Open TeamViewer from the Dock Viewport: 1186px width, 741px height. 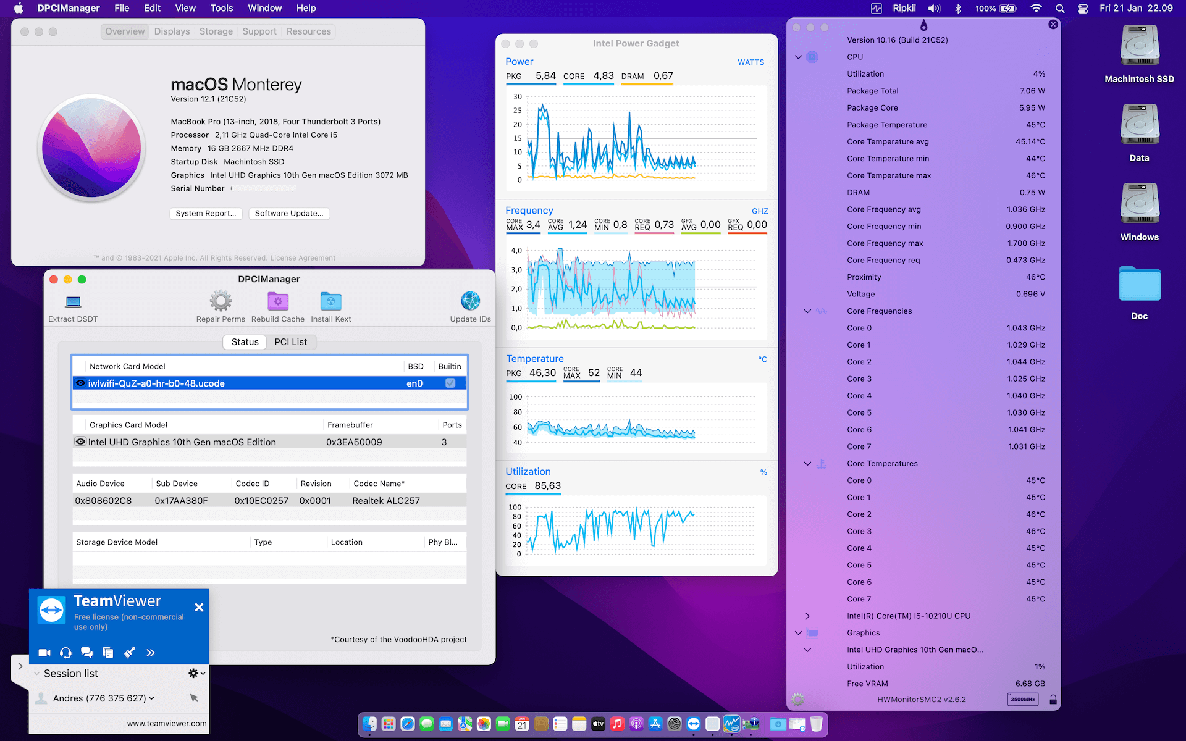(694, 724)
